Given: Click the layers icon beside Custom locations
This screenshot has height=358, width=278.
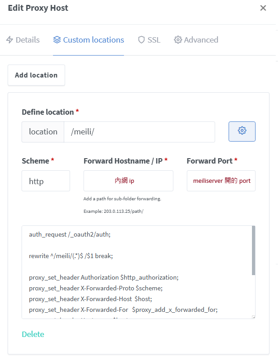Looking at the screenshot, I should 57,40.
